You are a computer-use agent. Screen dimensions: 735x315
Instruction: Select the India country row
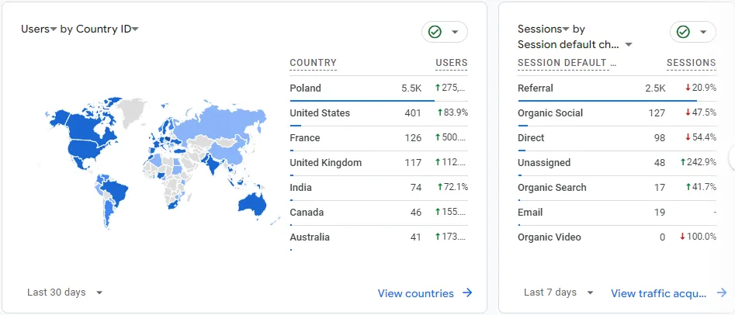[379, 188]
